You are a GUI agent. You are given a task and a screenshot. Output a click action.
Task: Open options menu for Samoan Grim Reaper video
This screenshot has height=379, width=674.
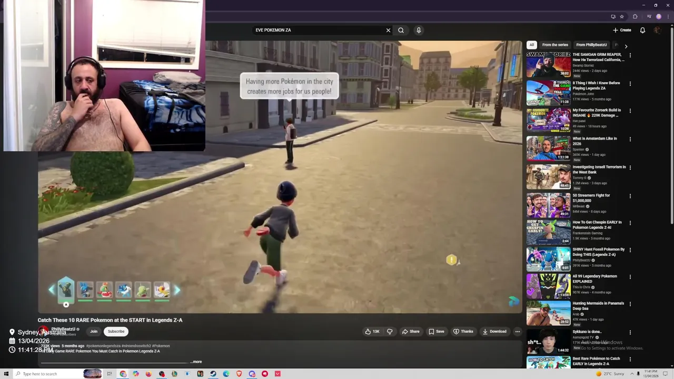pyautogui.click(x=630, y=55)
